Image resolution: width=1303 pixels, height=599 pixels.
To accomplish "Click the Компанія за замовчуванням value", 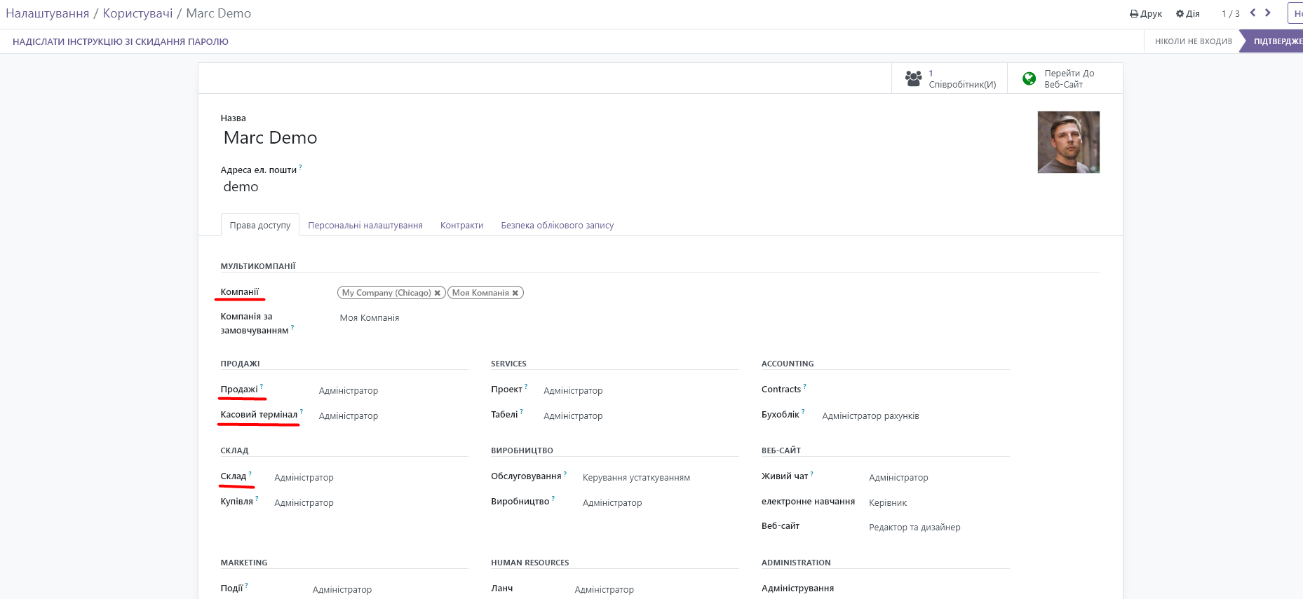I will 370,318.
